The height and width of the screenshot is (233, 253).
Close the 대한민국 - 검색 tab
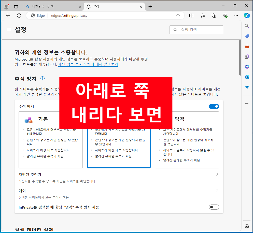80,7
